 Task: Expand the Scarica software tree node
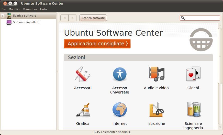[x=3, y=16]
